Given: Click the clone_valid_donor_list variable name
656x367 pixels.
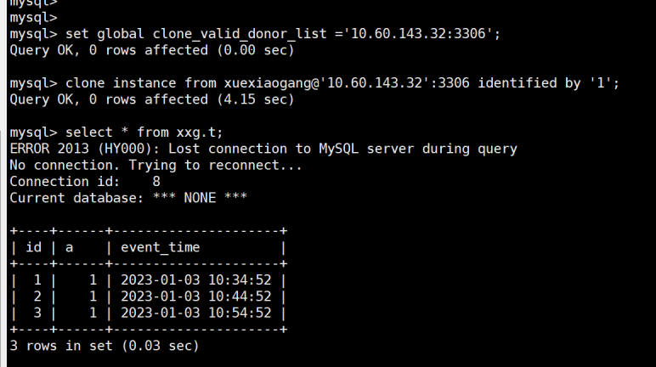Looking at the screenshot, I should [x=240, y=34].
